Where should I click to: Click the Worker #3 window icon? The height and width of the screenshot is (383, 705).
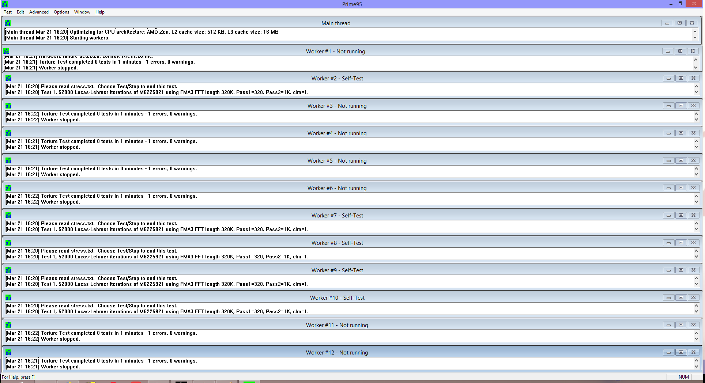[8, 106]
